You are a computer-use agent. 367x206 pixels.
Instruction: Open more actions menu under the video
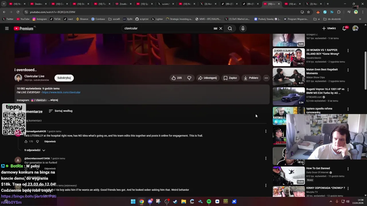266,78
